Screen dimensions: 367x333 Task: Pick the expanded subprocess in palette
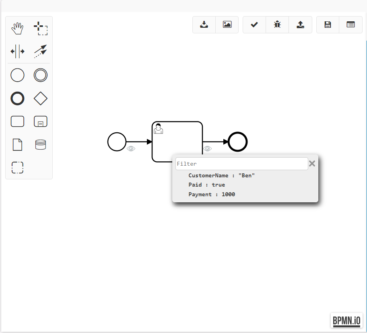point(40,121)
